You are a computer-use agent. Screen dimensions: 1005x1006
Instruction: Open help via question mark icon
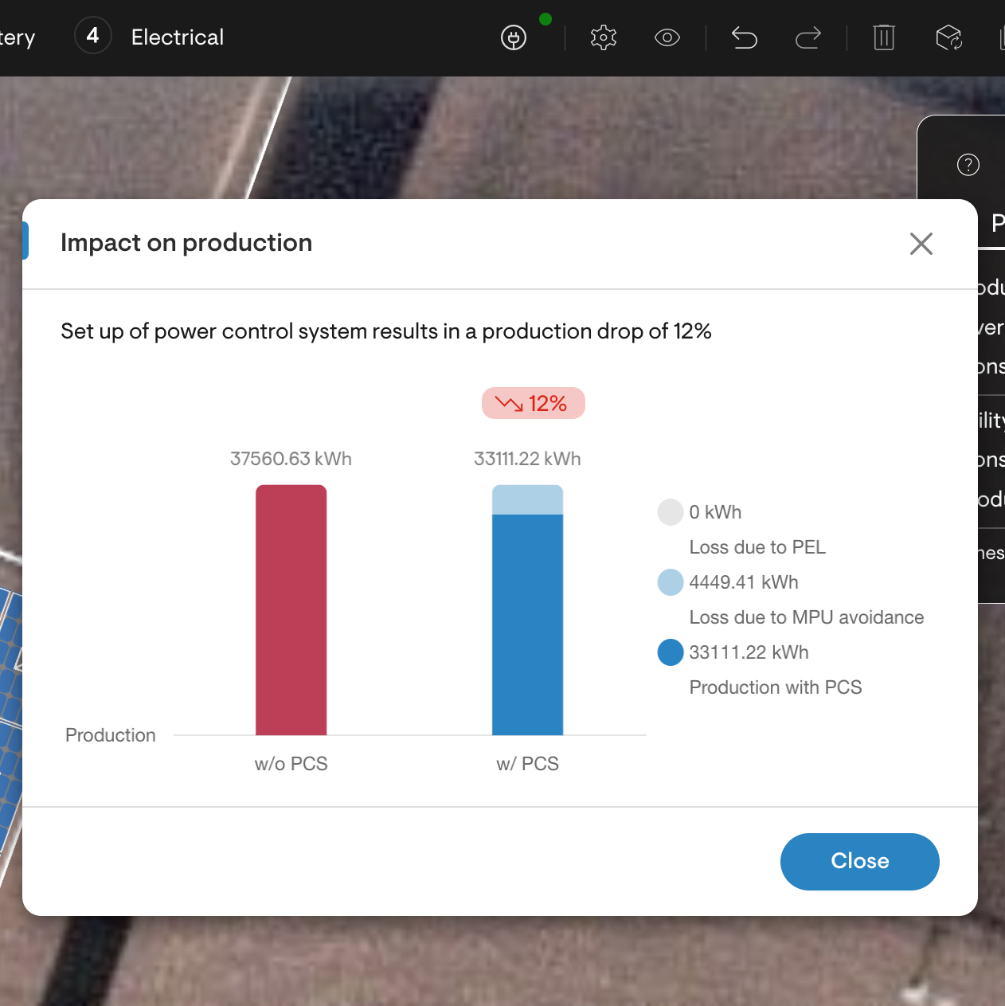coord(968,165)
